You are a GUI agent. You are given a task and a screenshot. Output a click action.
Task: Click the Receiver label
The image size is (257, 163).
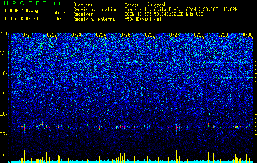[83, 14]
